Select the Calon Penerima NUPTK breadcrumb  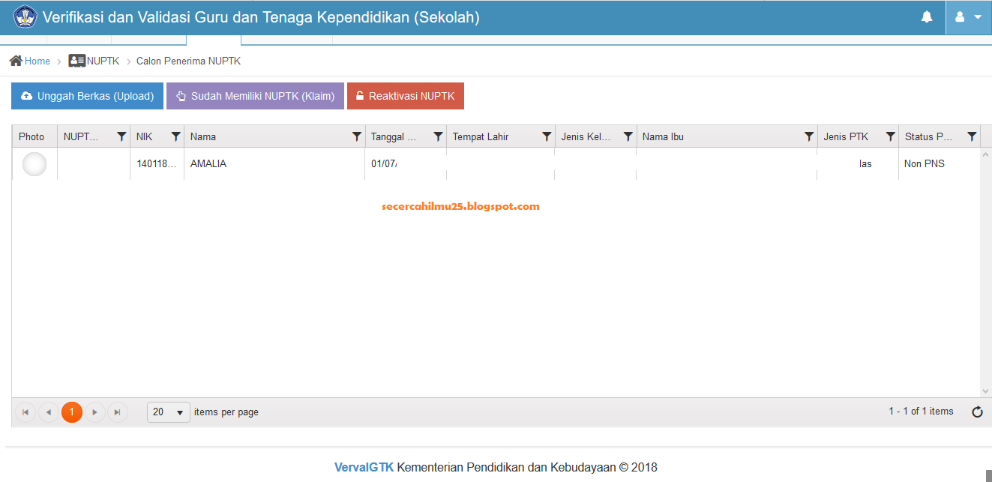pos(187,61)
